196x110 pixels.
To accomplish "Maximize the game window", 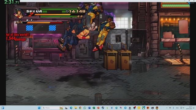I will [189, 1].
